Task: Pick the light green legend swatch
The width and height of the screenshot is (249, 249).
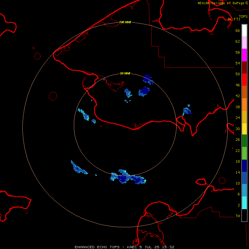Action: 244,153
